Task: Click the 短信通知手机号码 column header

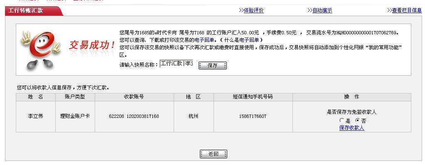Action: coord(253,97)
